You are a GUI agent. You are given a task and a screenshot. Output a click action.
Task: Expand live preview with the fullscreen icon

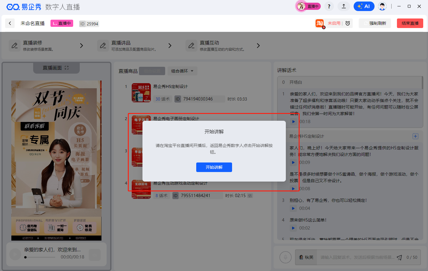(x=67, y=68)
